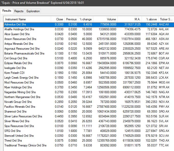Click volume value 19438084.0000
Viewport: 174px width, 151px height.
tap(107, 63)
